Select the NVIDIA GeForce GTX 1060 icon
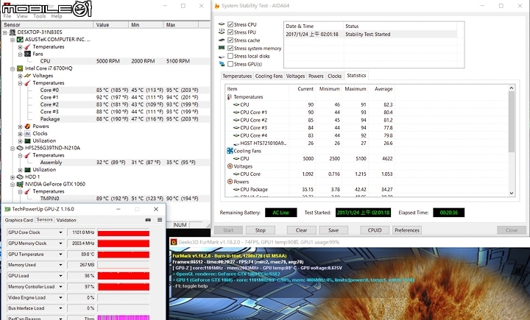The height and width of the screenshot is (320, 530). 20,184
